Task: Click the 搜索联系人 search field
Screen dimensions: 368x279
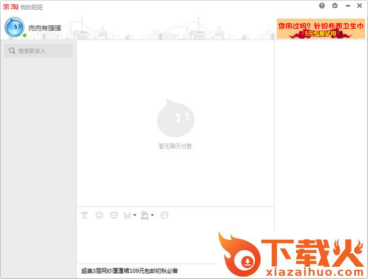Action: click(x=43, y=51)
